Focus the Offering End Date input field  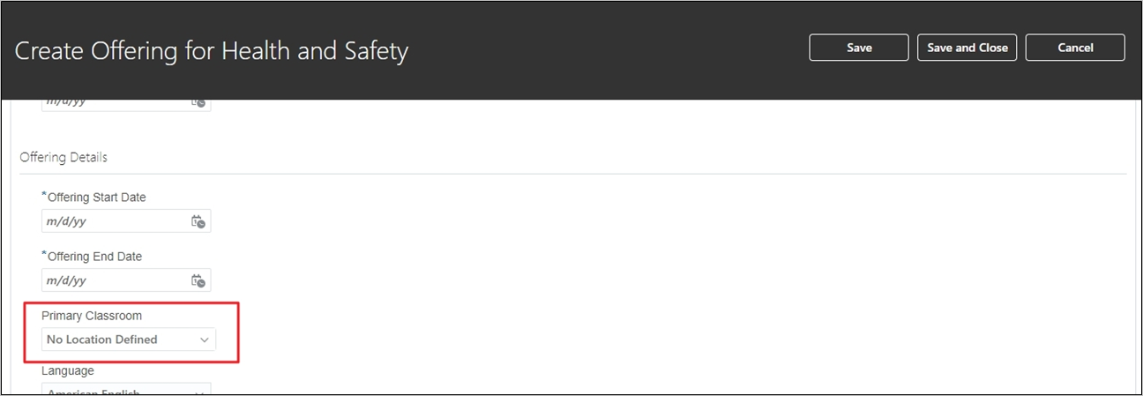pyautogui.click(x=113, y=280)
